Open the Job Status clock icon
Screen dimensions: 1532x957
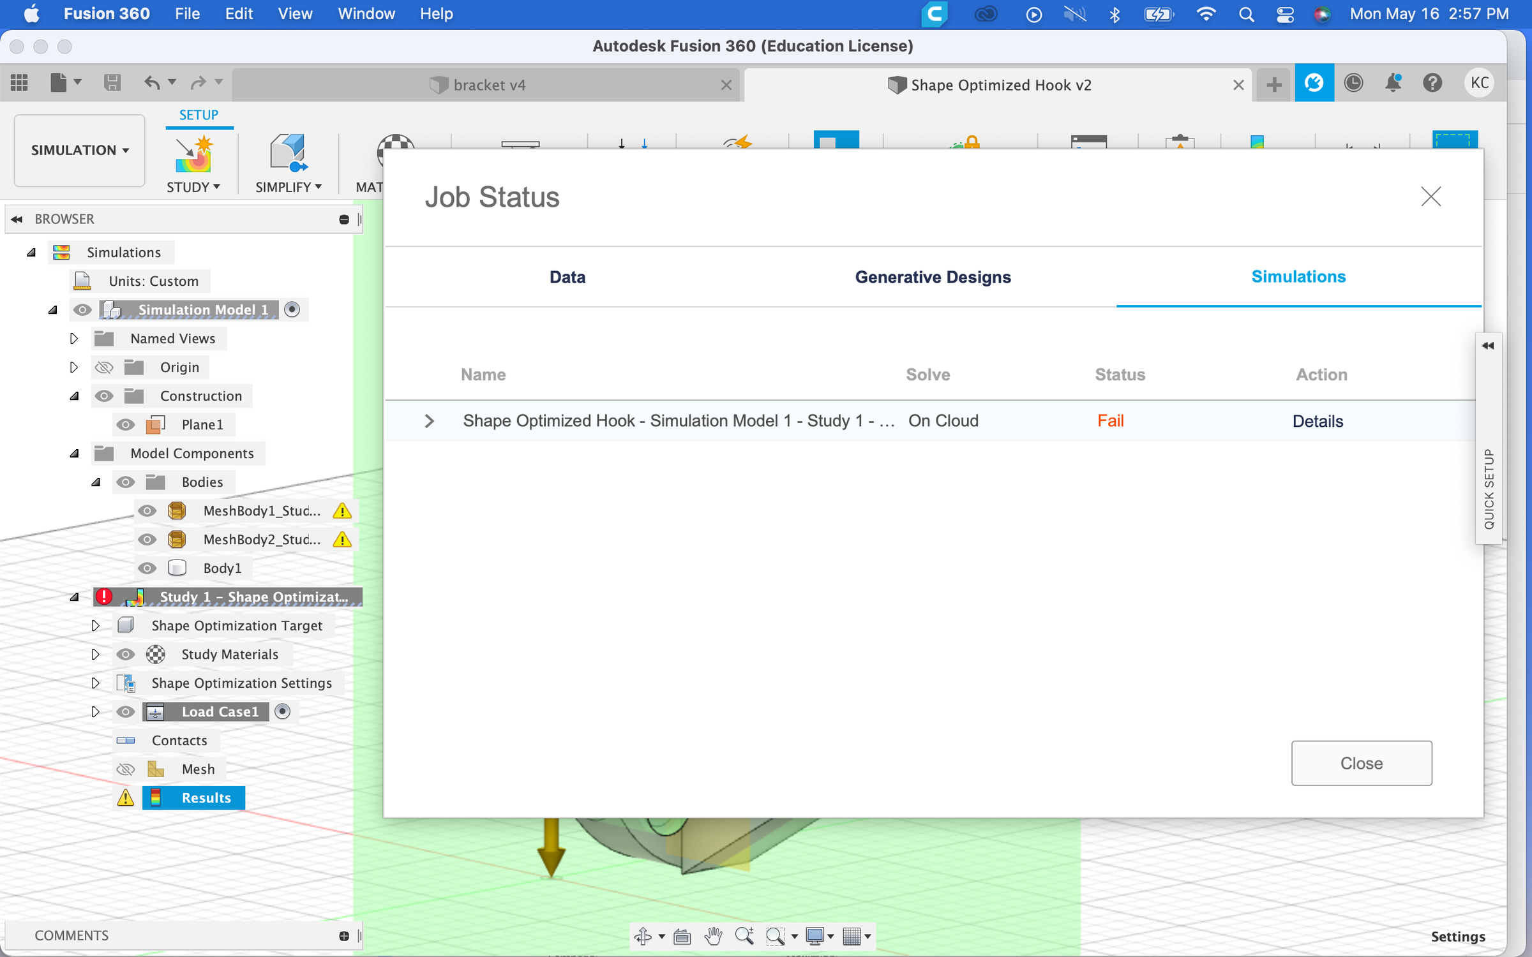tap(1353, 83)
